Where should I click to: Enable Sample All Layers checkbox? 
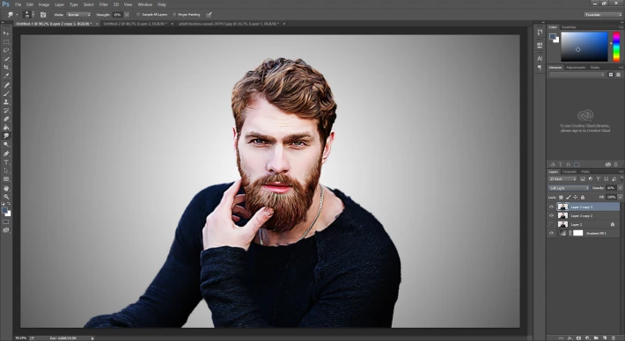(x=138, y=15)
